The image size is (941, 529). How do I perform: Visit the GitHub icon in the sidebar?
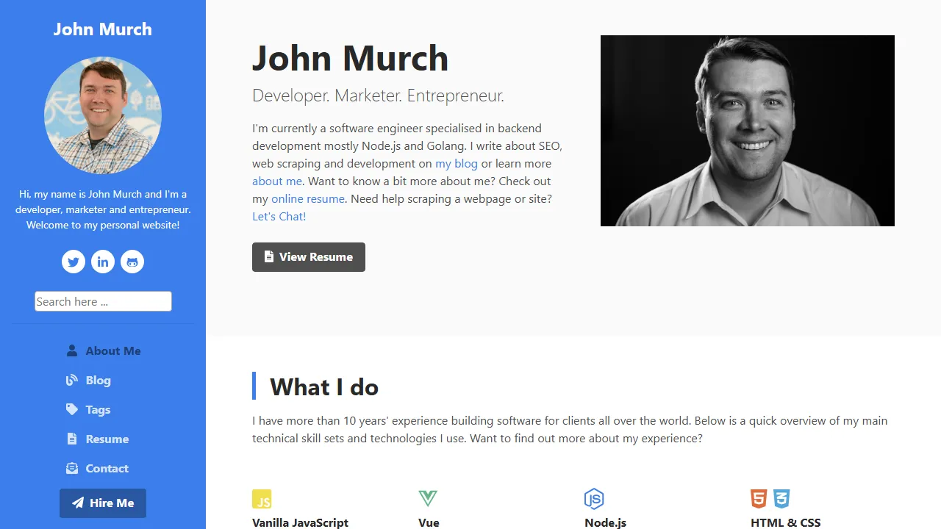click(x=132, y=262)
